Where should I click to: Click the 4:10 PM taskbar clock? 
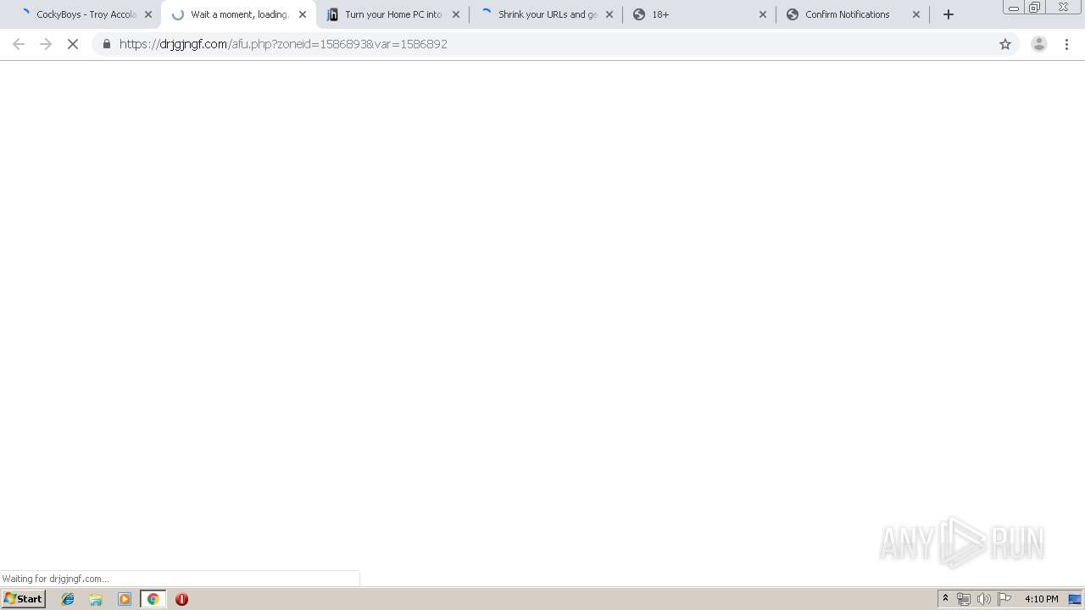click(1041, 599)
